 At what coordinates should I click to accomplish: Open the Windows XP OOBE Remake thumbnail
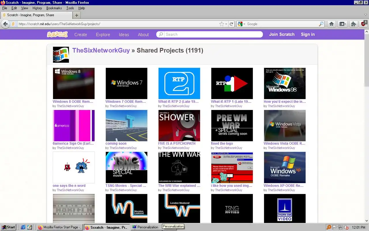[285, 167]
